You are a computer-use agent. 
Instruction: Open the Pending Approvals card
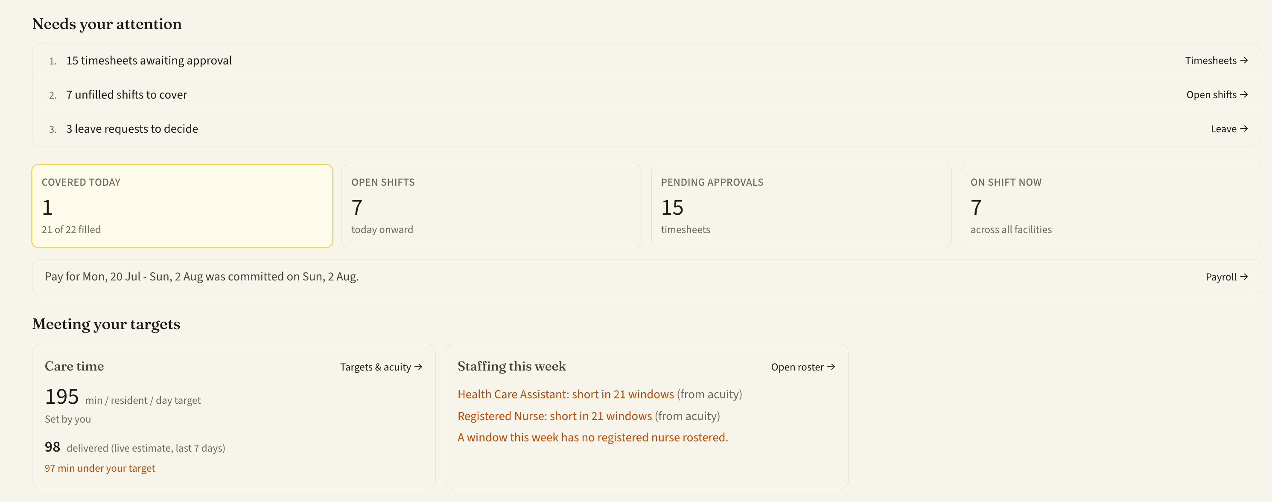(x=801, y=206)
